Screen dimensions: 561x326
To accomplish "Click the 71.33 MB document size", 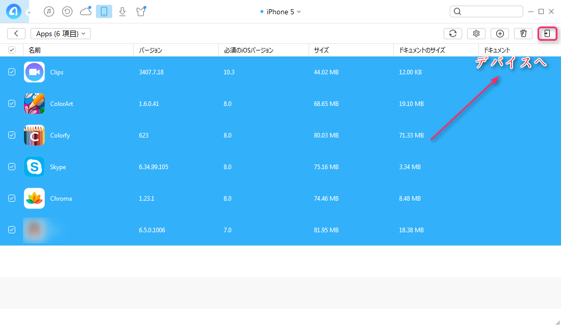I will (412, 135).
